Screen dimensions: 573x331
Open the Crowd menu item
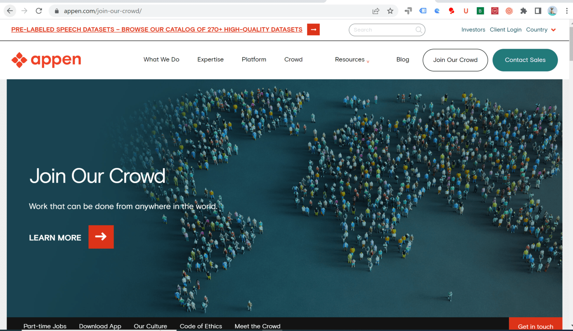point(294,60)
